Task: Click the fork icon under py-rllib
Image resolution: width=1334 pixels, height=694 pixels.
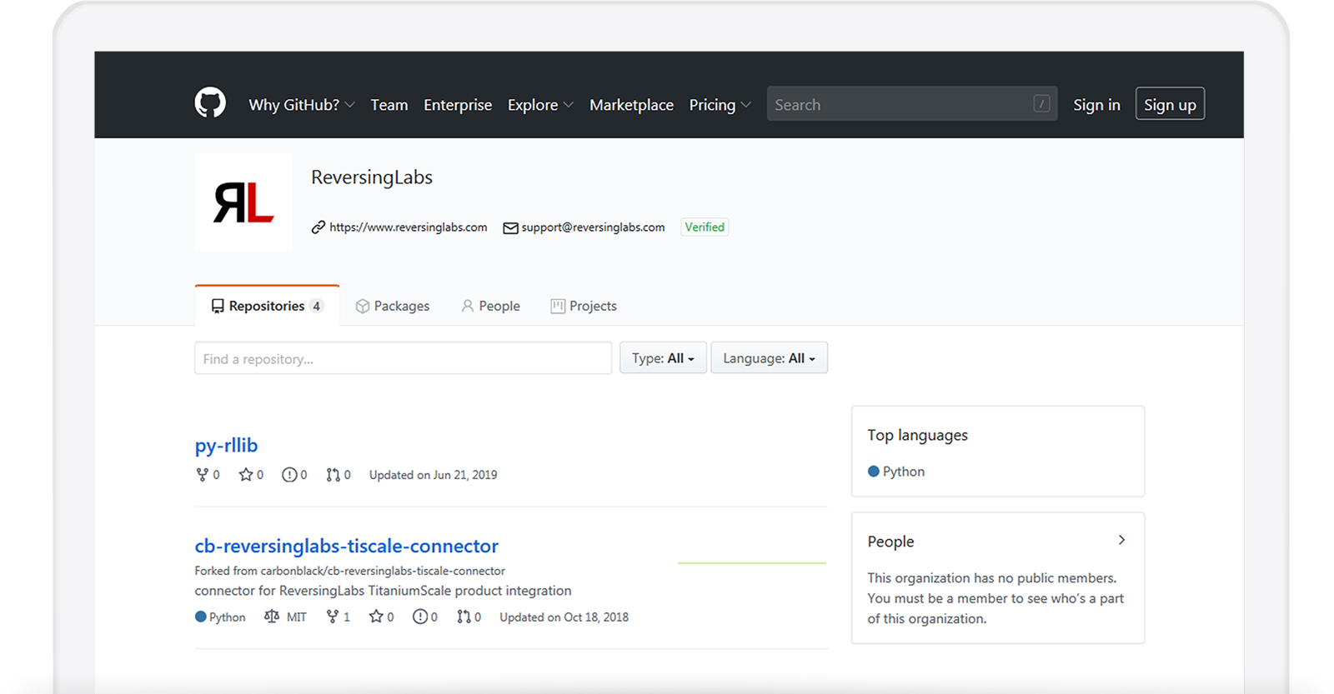Action: click(x=202, y=475)
